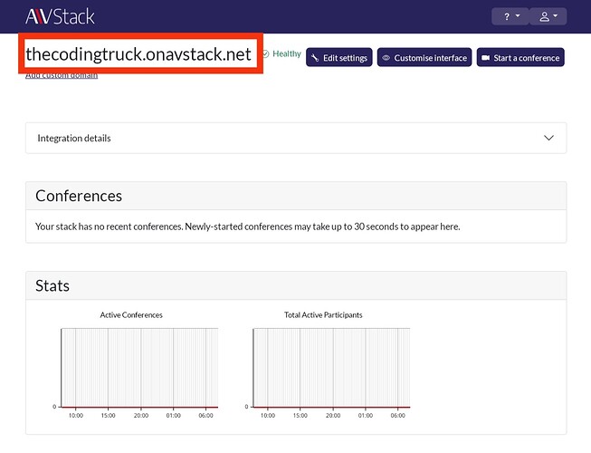Click the eye icon on Customise interface

point(386,58)
